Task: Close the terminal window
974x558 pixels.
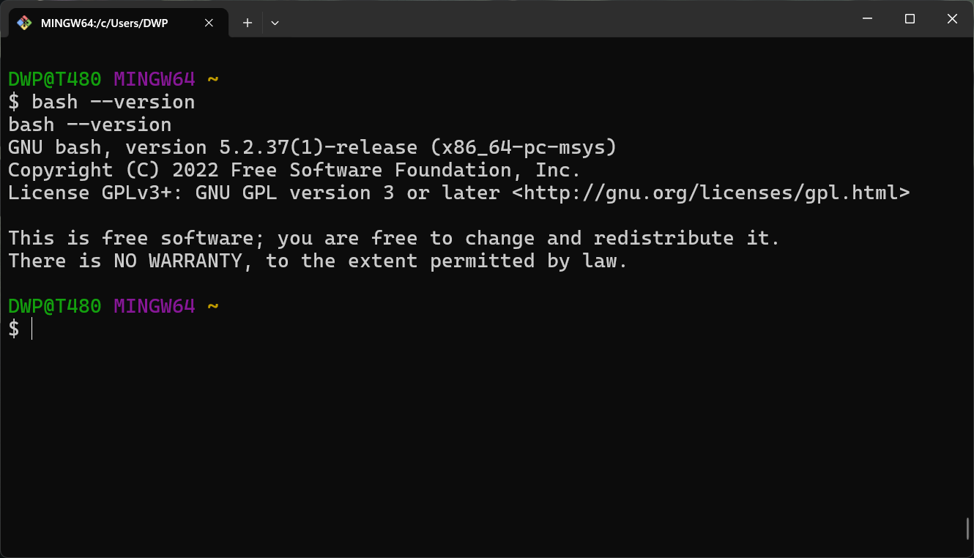Action: tap(952, 19)
